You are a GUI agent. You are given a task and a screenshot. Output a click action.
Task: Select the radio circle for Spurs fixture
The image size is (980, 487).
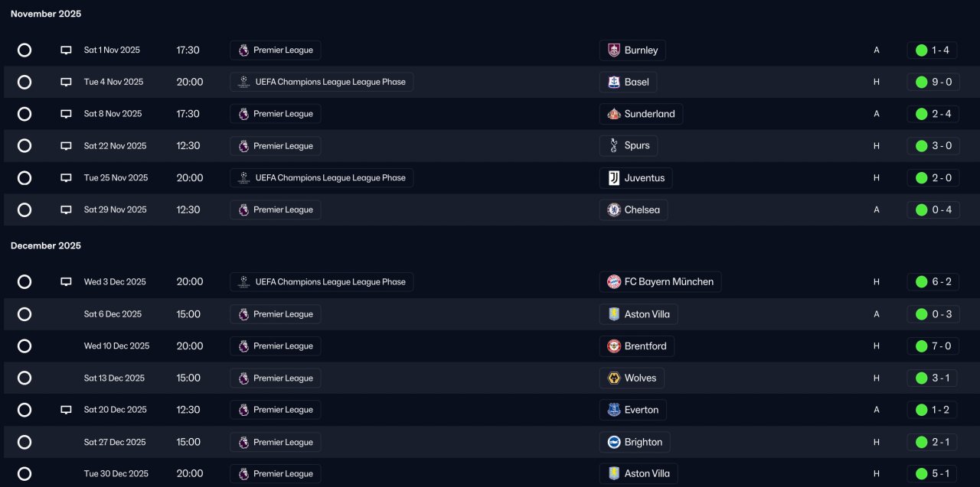click(24, 146)
